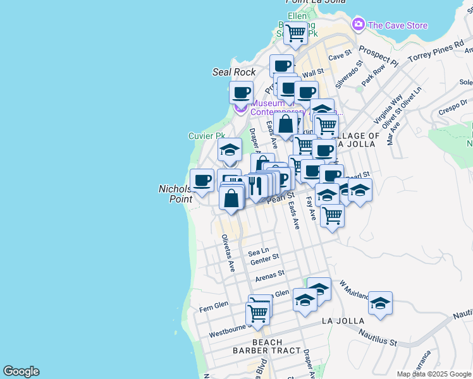Click the 'Seal Rock' label
The height and width of the screenshot is (379, 473).
(x=234, y=72)
